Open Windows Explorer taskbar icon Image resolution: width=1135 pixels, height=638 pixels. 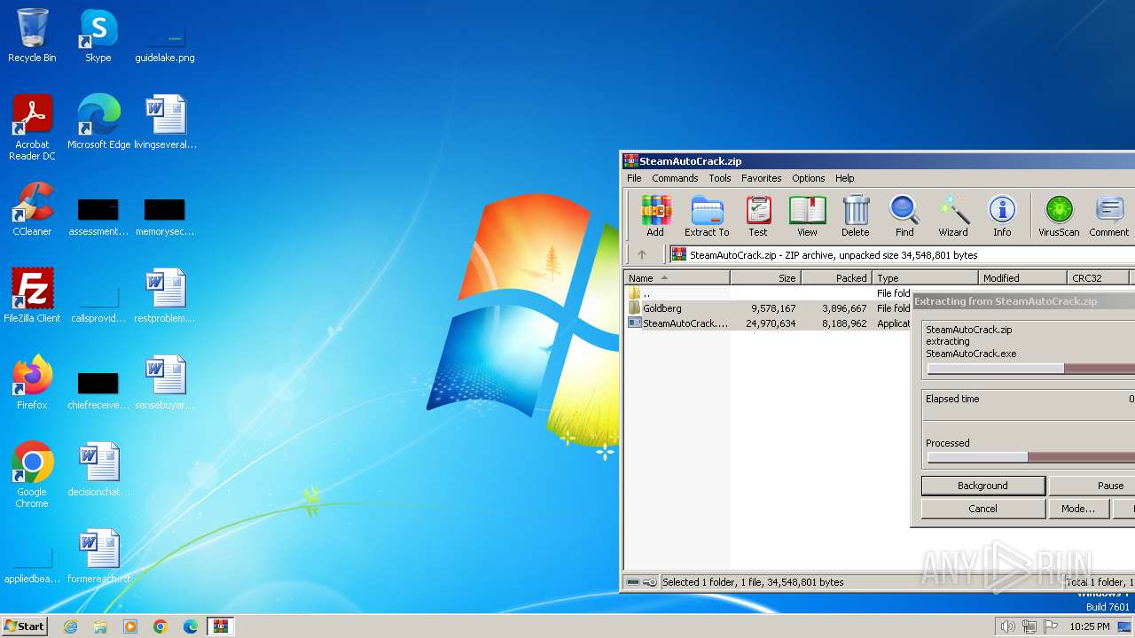tap(100, 626)
